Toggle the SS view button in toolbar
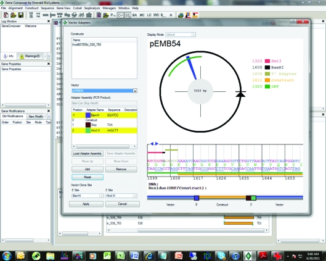Image resolution: width=326 pixels, height=261 pixels. coord(128,15)
